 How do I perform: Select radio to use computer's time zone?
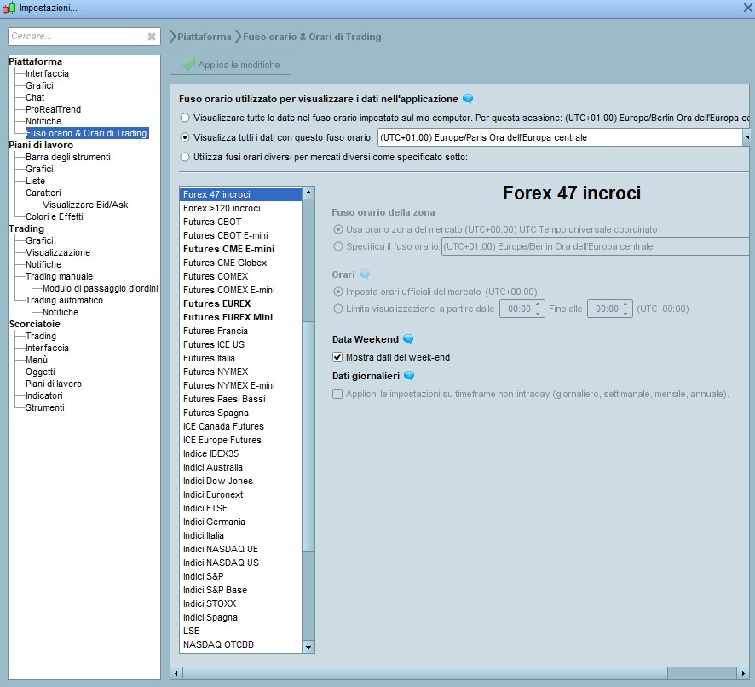click(x=185, y=118)
